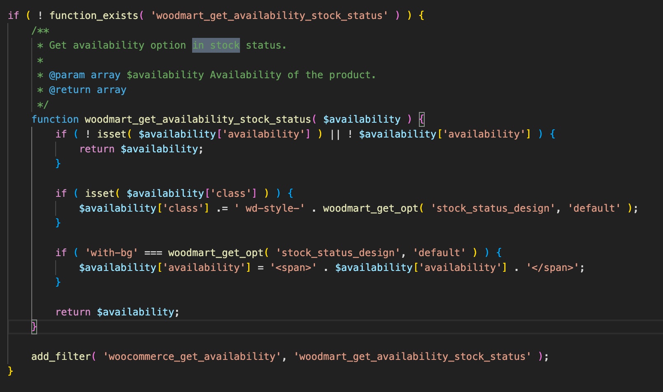
Task: Click the word "option" in the docblock
Action: (x=168, y=45)
